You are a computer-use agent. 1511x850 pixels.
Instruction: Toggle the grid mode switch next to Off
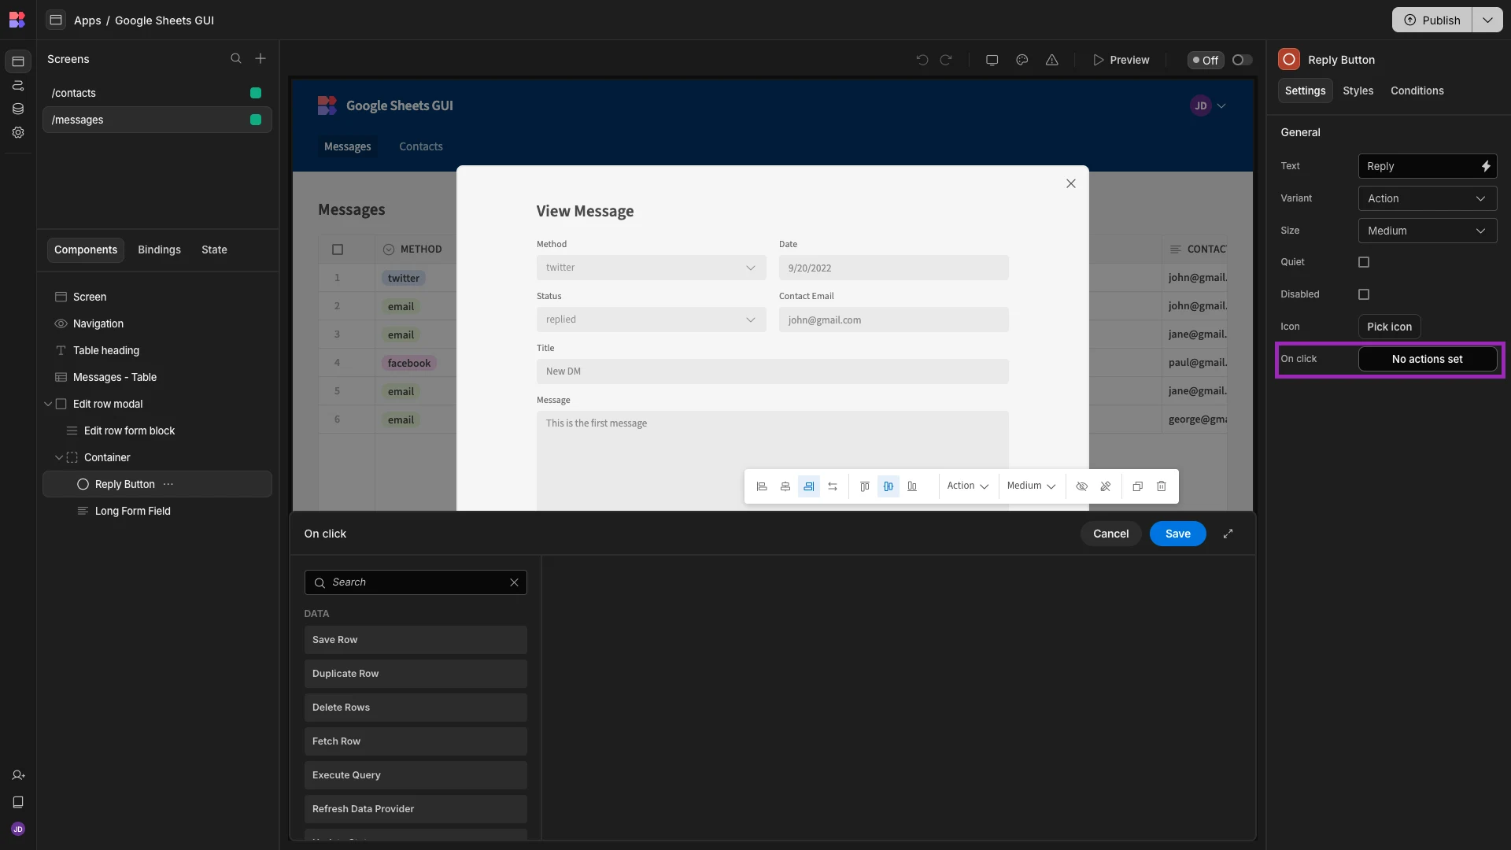coord(1242,60)
